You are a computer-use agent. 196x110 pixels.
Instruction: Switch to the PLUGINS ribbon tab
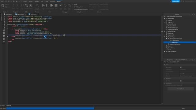point(52,1)
